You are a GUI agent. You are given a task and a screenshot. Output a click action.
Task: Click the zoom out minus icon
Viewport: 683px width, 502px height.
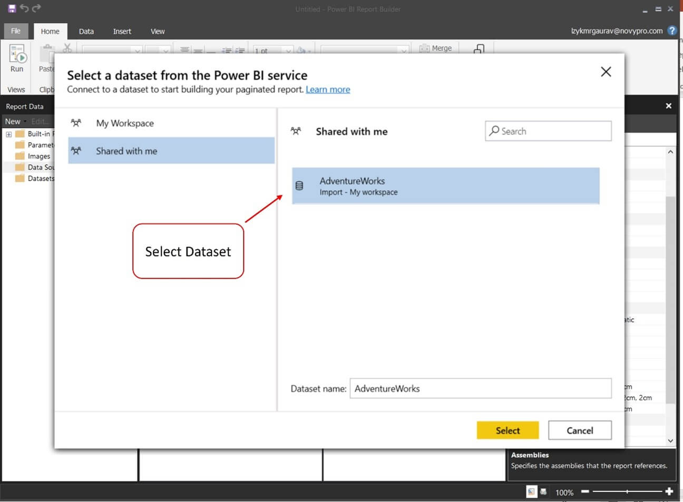coord(585,491)
